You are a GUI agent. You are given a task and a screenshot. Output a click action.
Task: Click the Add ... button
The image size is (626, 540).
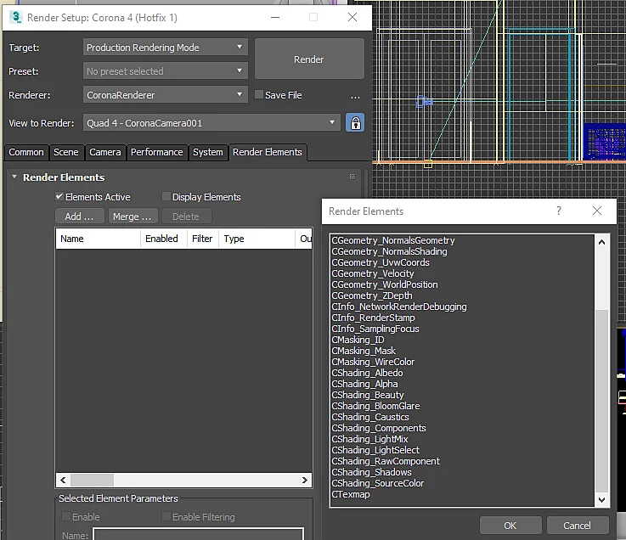coord(80,217)
